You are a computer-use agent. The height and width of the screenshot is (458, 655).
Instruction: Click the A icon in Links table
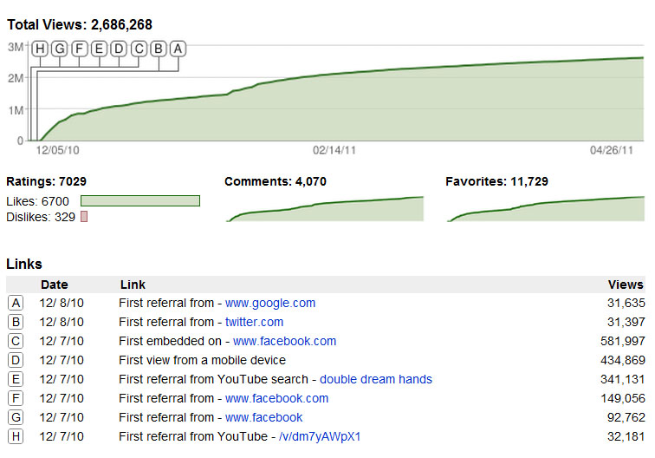[16, 303]
